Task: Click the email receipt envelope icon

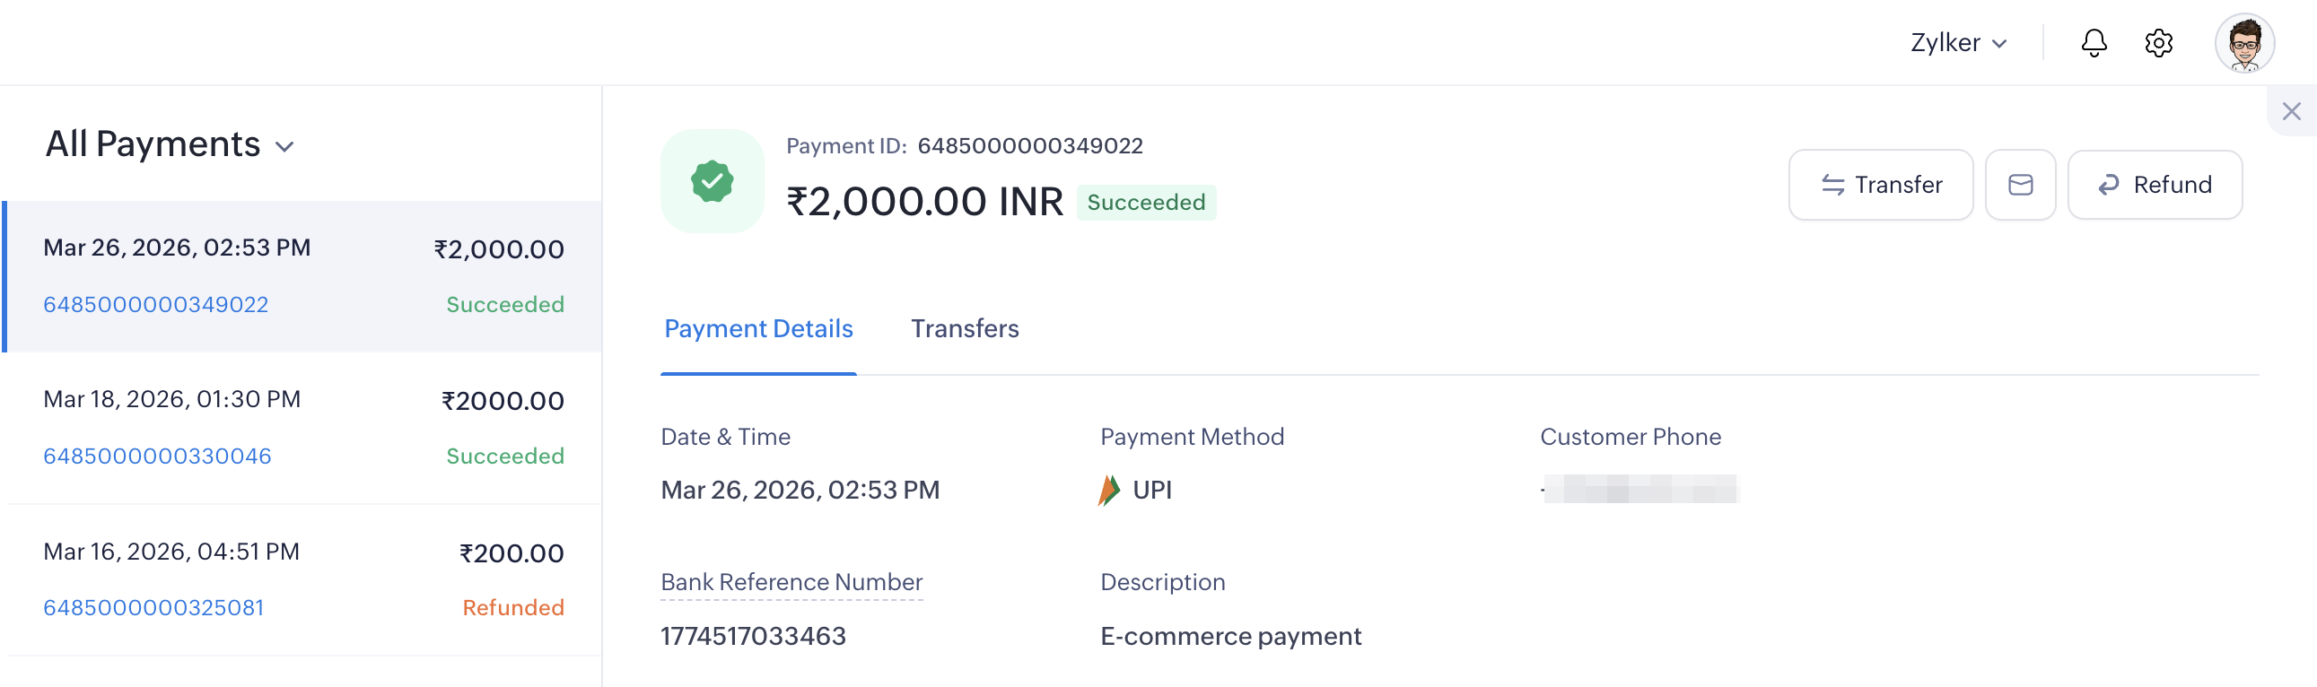Action: tap(2020, 186)
